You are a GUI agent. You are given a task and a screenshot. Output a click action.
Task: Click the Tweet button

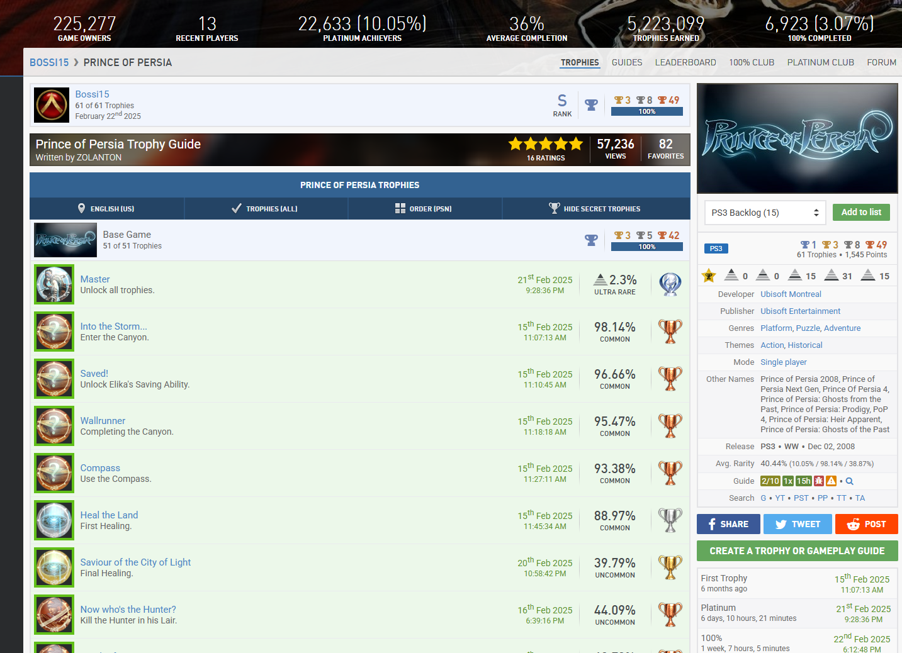pos(798,524)
